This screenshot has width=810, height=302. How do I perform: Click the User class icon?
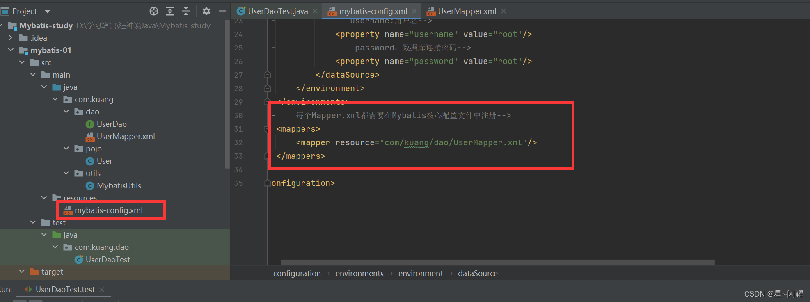(x=90, y=161)
